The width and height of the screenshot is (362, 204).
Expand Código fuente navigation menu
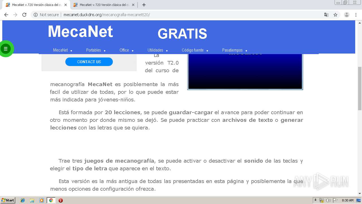pos(195,50)
